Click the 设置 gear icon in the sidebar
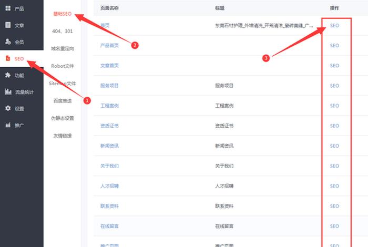This screenshot has width=368, height=247. [x=8, y=108]
